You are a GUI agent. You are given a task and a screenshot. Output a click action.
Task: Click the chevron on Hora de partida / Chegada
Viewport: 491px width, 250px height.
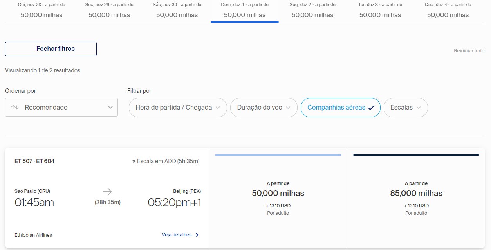coord(218,108)
